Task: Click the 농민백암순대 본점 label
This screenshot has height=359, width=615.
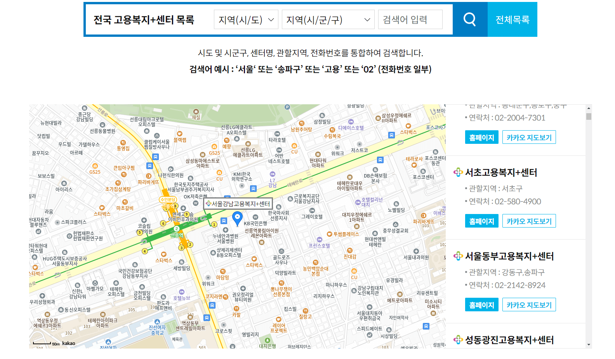Action: pos(316,271)
